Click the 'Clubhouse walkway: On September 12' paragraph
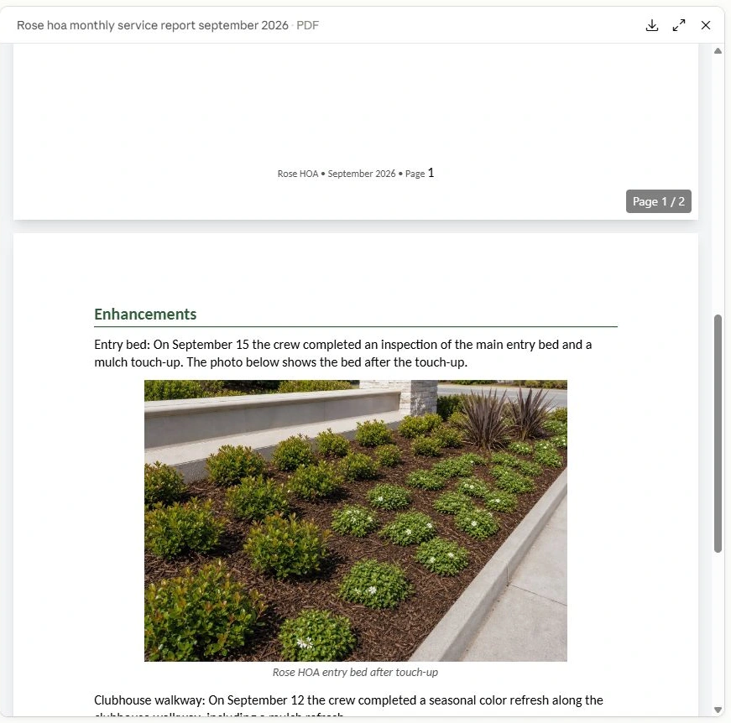Viewport: 731px width, 723px height. coord(349,705)
